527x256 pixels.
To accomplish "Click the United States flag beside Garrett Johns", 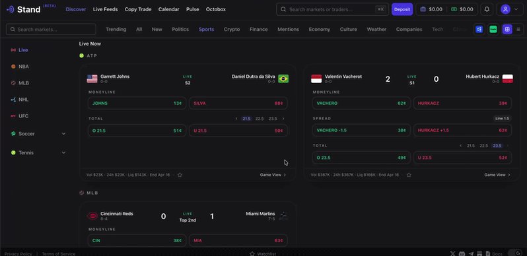I will point(92,79).
